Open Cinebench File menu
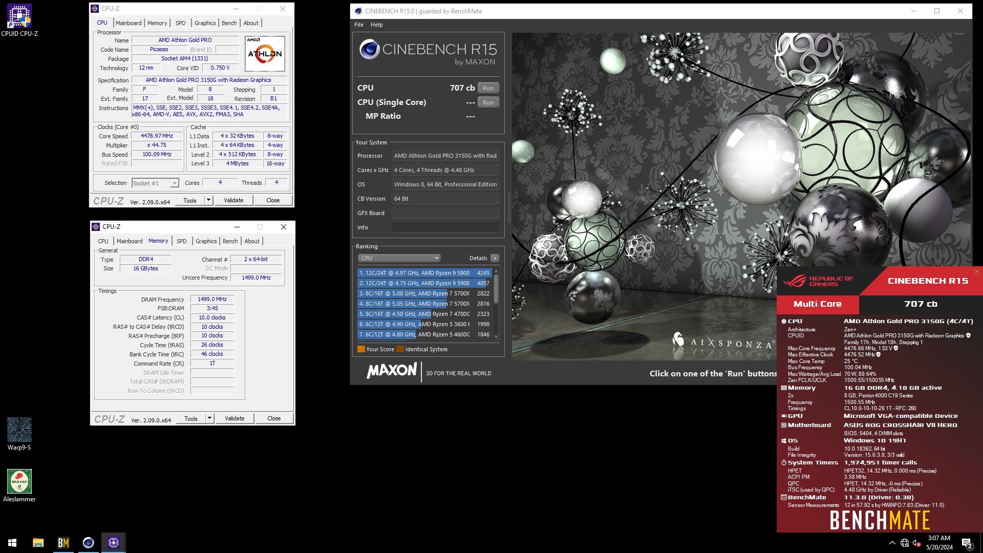The height and width of the screenshot is (553, 983). (359, 25)
